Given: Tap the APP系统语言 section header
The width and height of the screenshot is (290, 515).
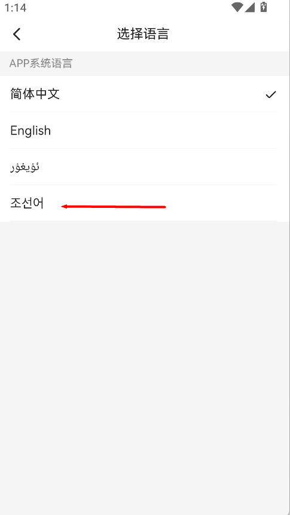Looking at the screenshot, I should (x=41, y=63).
